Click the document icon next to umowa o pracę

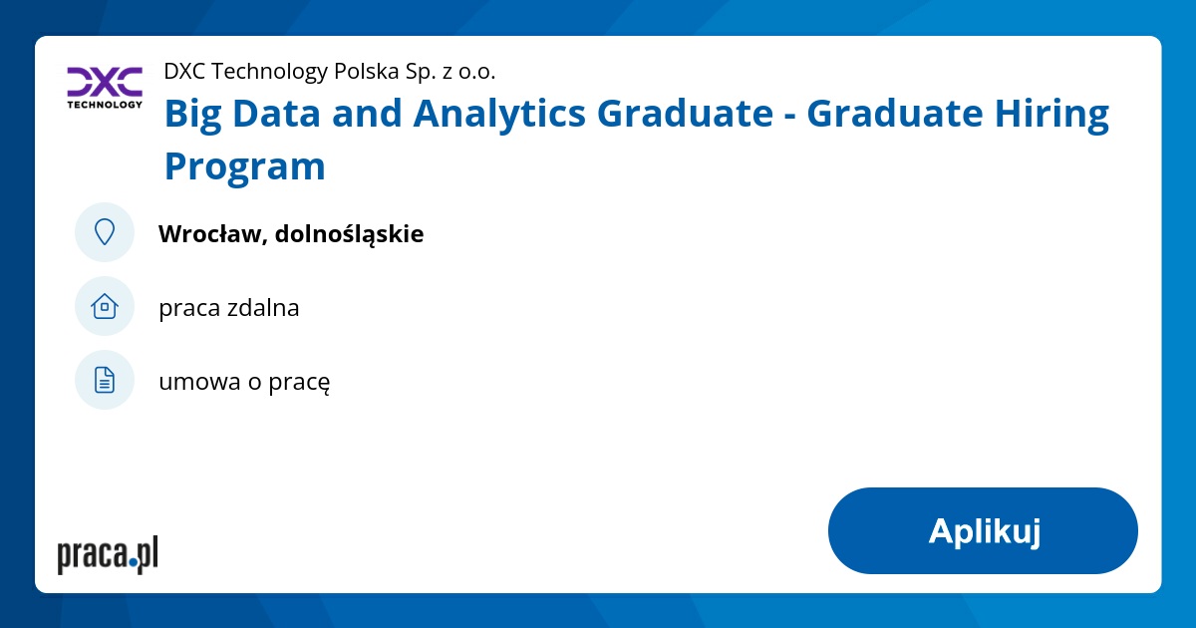(x=105, y=379)
